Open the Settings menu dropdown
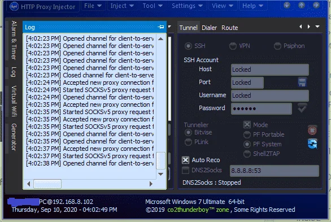The height and width of the screenshot is (222, 331). pyautogui.click(x=187, y=6)
